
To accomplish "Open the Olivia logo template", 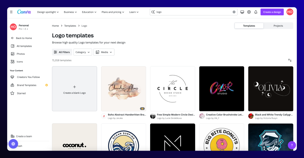I will (x=270, y=89).
